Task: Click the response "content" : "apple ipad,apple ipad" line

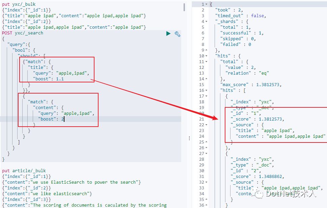Action: (280, 136)
